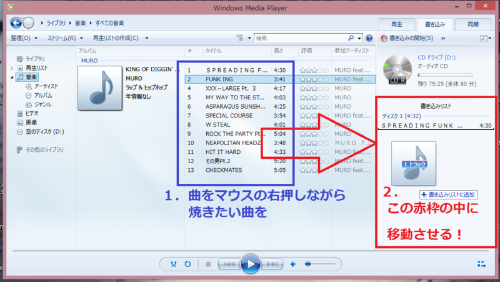500x282 pixels.
Task: Click the Back navigation arrow button
Action: click(x=16, y=23)
